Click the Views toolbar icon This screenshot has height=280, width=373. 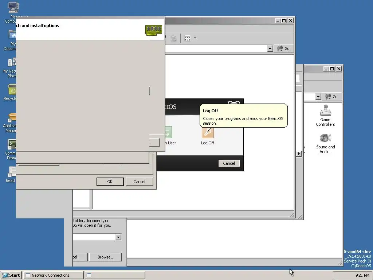point(188,38)
